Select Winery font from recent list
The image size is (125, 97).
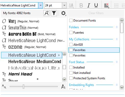pyautogui.click(x=33, y=21)
